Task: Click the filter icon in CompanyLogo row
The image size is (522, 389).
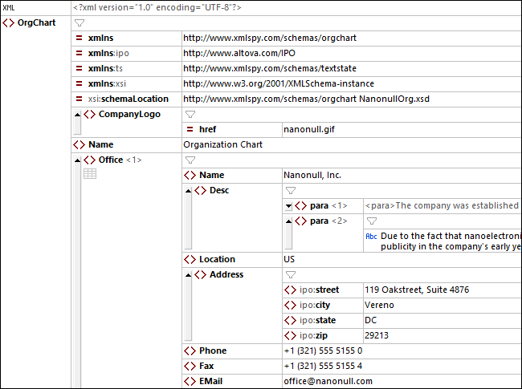Action: (190, 115)
